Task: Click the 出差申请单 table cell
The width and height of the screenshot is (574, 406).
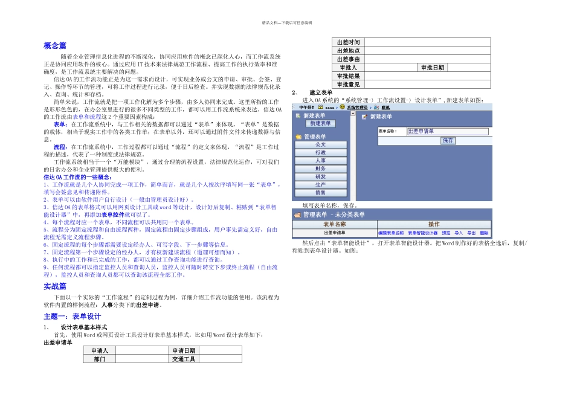Action: 335,233
